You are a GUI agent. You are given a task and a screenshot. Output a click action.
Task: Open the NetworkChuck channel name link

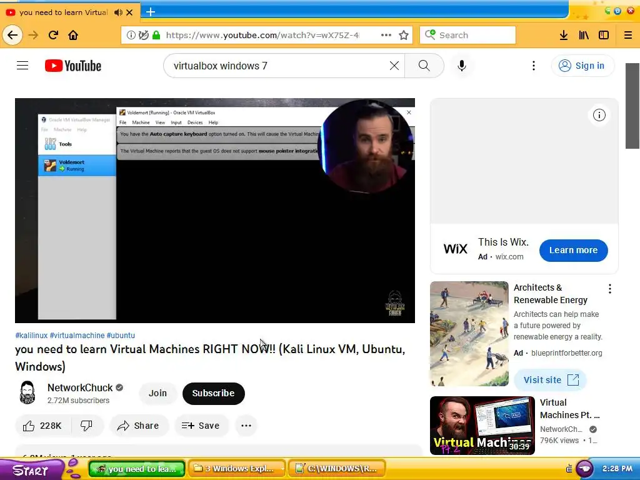coord(79,387)
